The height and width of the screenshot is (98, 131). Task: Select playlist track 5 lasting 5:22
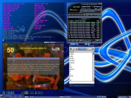(84, 27)
